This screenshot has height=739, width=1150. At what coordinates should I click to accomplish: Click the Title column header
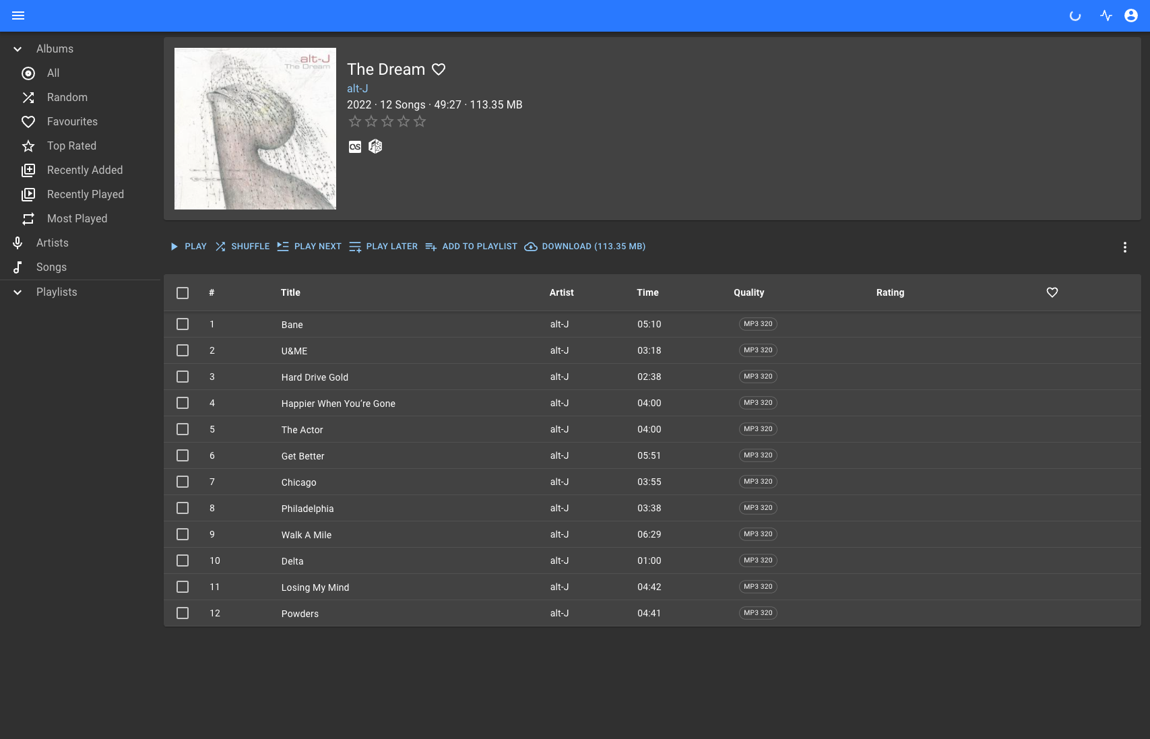point(290,292)
